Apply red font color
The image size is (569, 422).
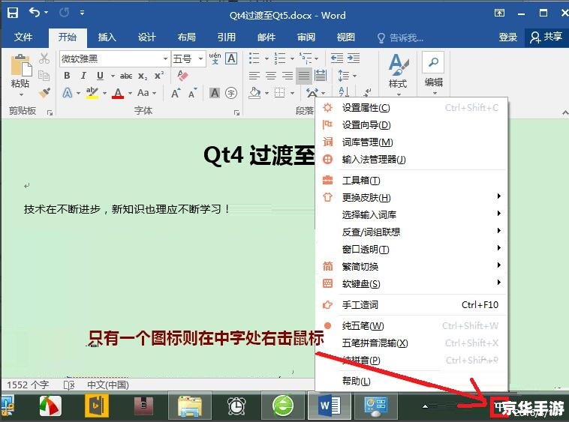point(118,93)
